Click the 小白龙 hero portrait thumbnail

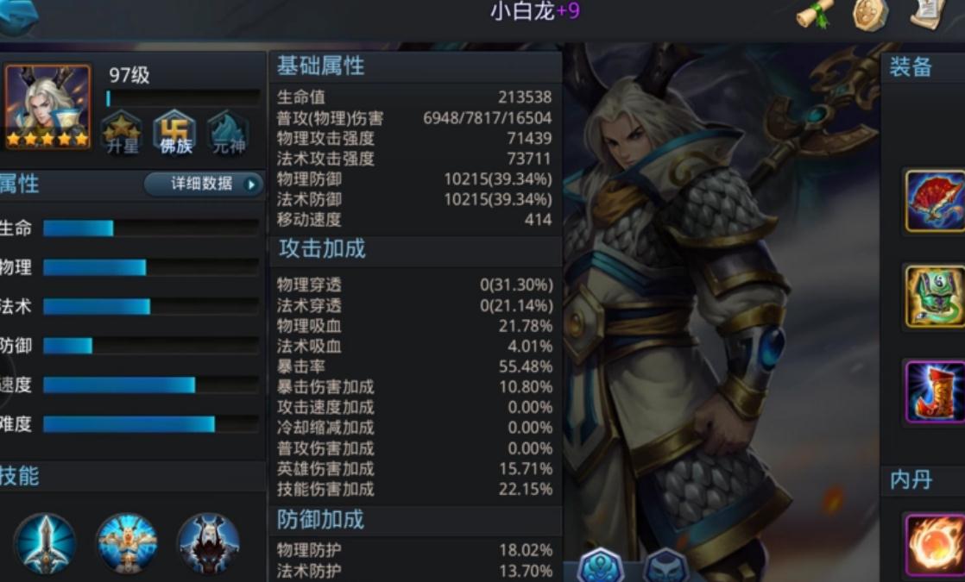point(47,107)
